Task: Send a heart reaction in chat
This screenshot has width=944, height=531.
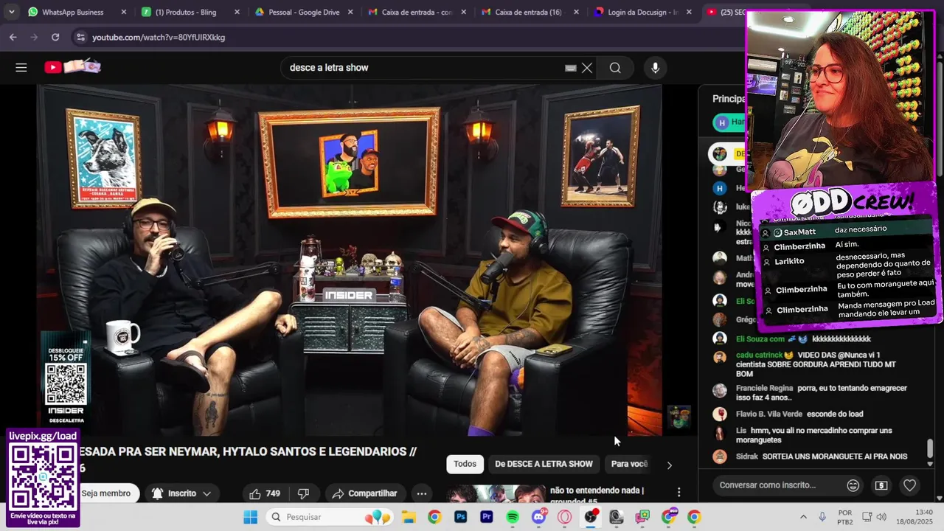Action: point(910,485)
